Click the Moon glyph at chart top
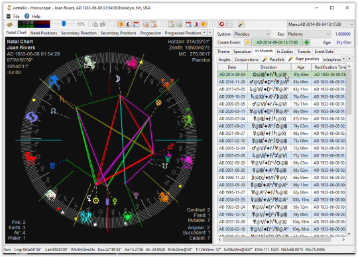 click(117, 79)
